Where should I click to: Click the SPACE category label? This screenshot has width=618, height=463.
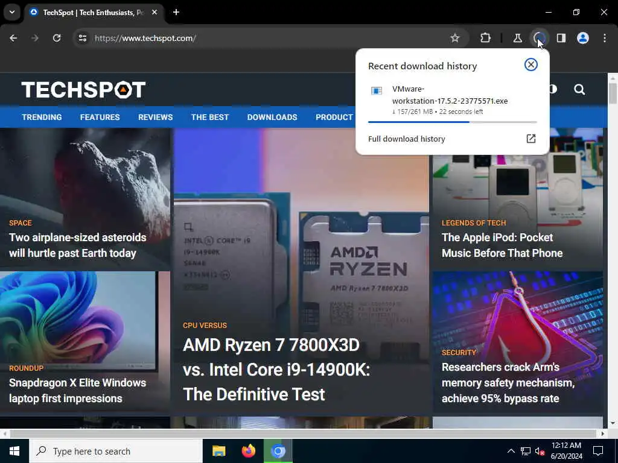click(x=21, y=223)
